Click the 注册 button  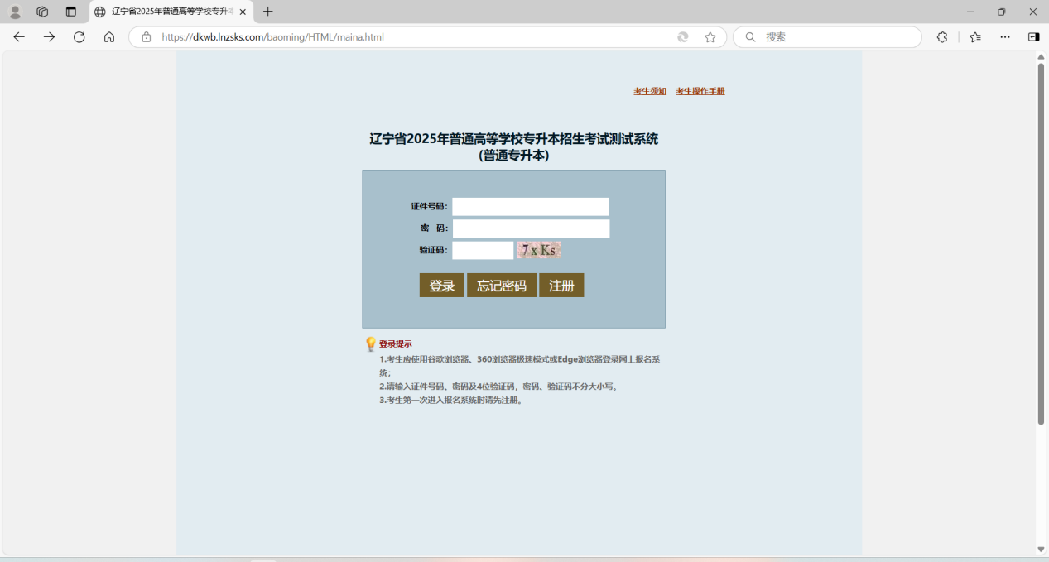click(x=561, y=286)
